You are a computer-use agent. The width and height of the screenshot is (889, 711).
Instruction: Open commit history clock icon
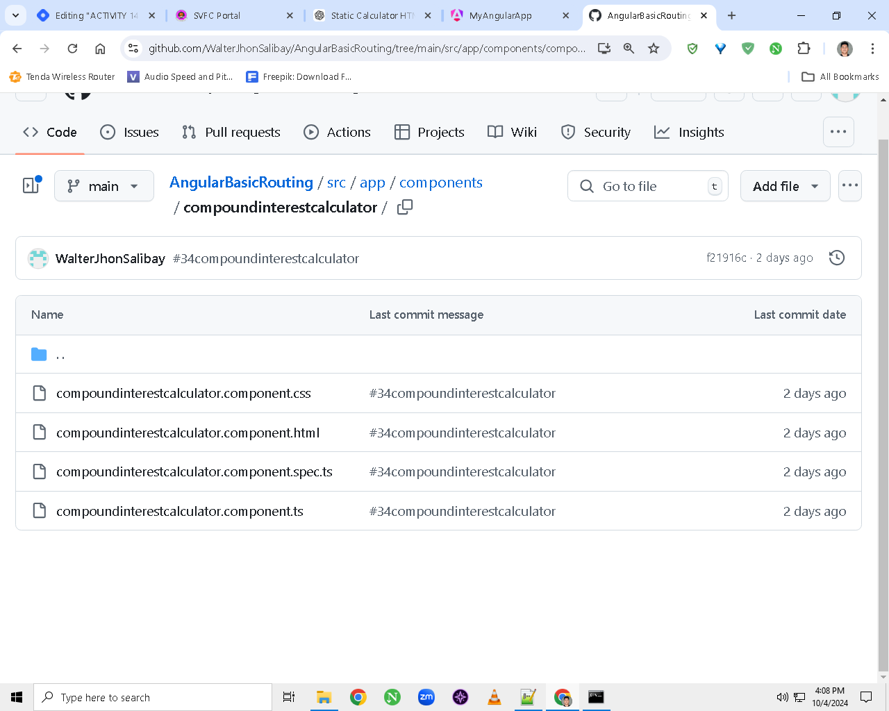pyautogui.click(x=837, y=258)
